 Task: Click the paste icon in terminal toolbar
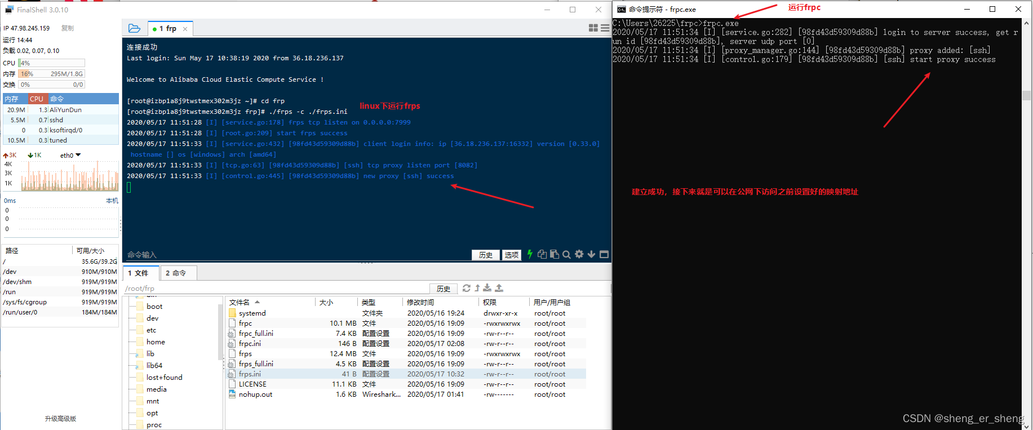pyautogui.click(x=555, y=254)
